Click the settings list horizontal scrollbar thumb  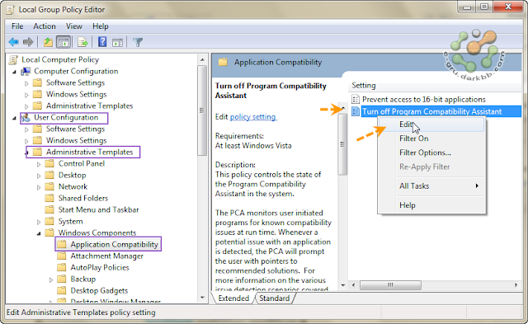point(390,285)
